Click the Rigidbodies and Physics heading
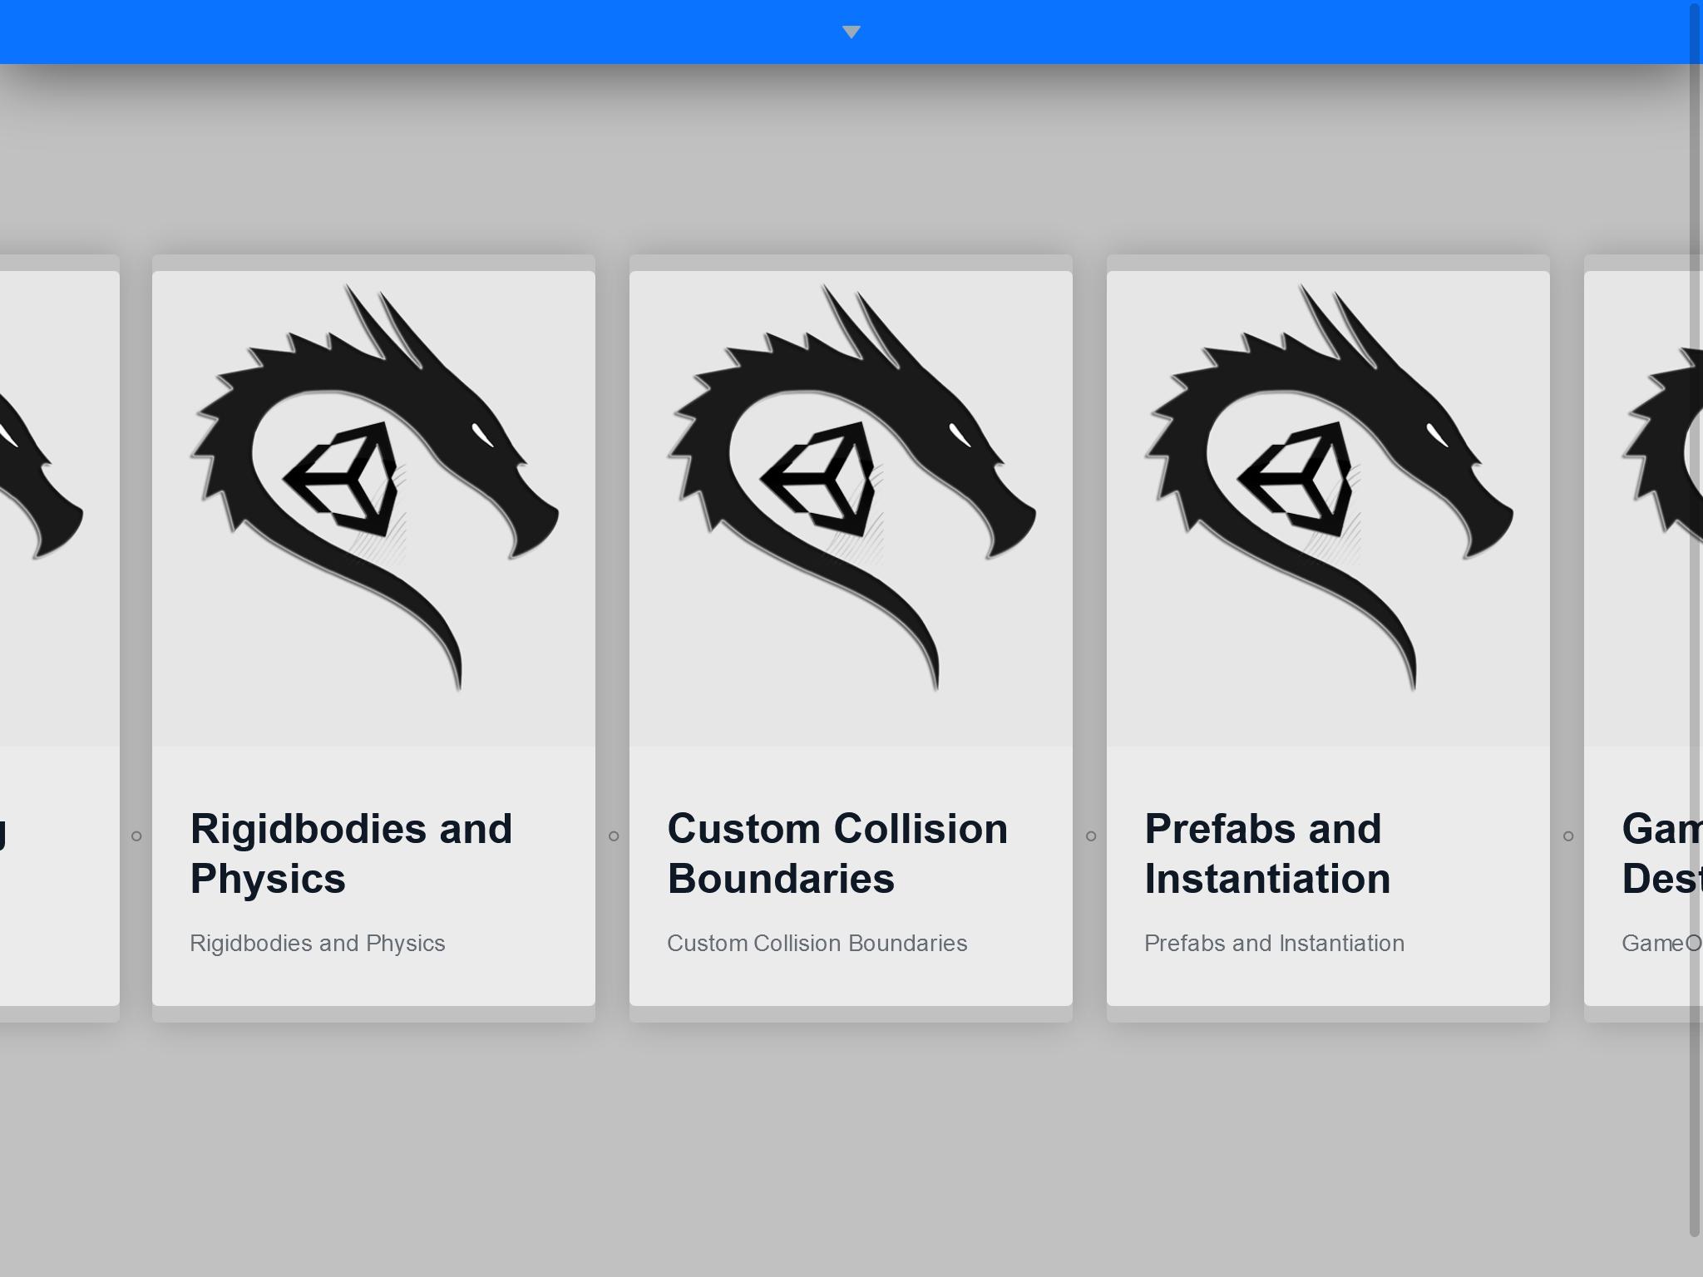The image size is (1703, 1277). 351,853
